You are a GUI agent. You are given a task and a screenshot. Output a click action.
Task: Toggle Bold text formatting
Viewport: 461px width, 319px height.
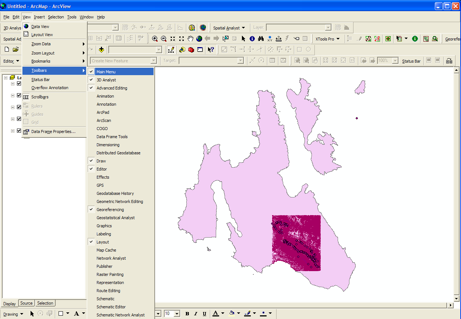[x=187, y=314]
